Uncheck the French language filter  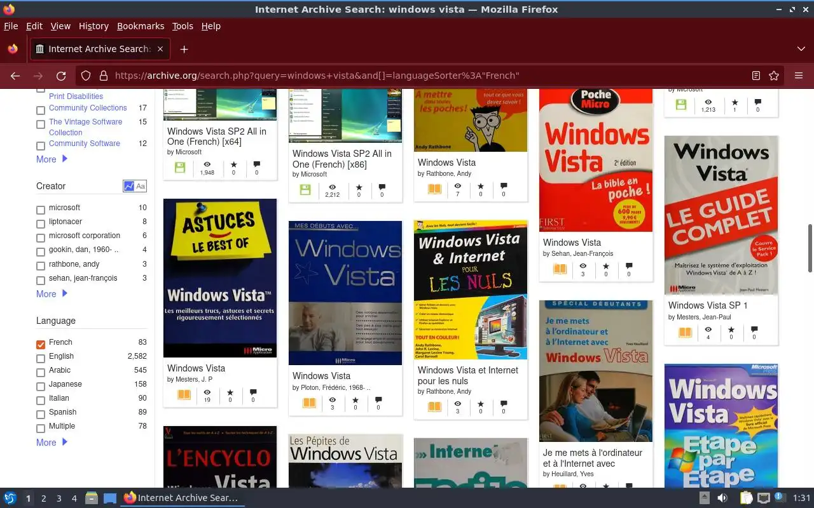pyautogui.click(x=41, y=344)
